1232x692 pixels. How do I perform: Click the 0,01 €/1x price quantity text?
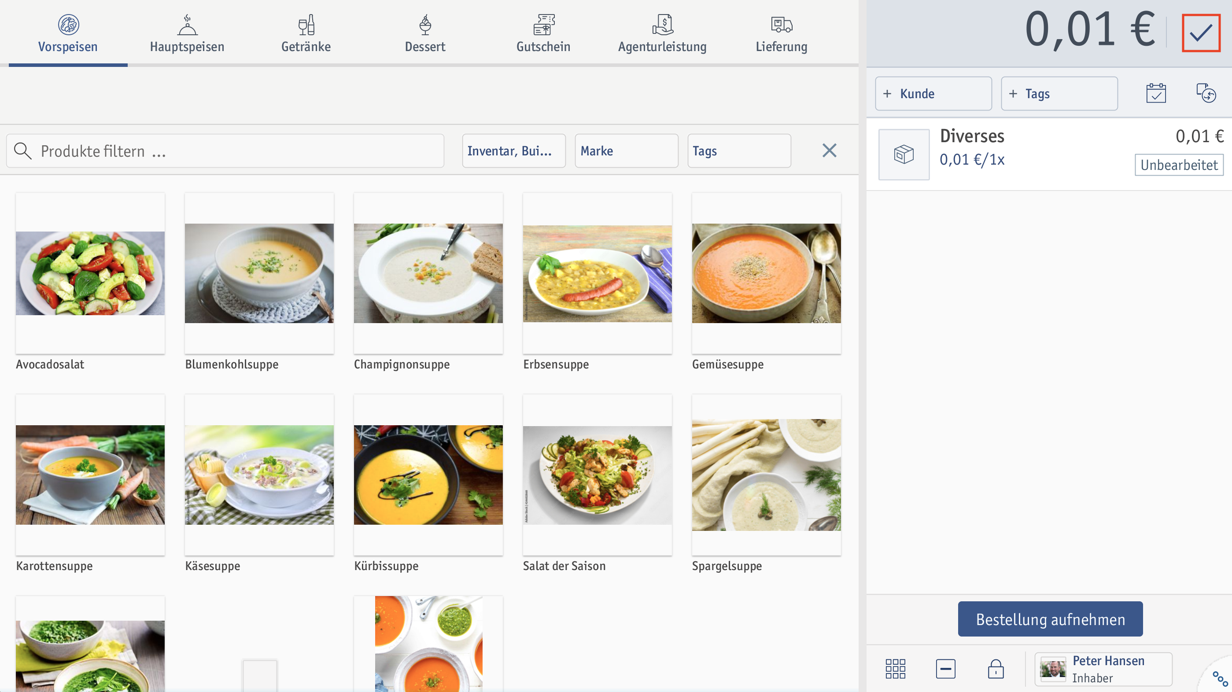tap(972, 159)
